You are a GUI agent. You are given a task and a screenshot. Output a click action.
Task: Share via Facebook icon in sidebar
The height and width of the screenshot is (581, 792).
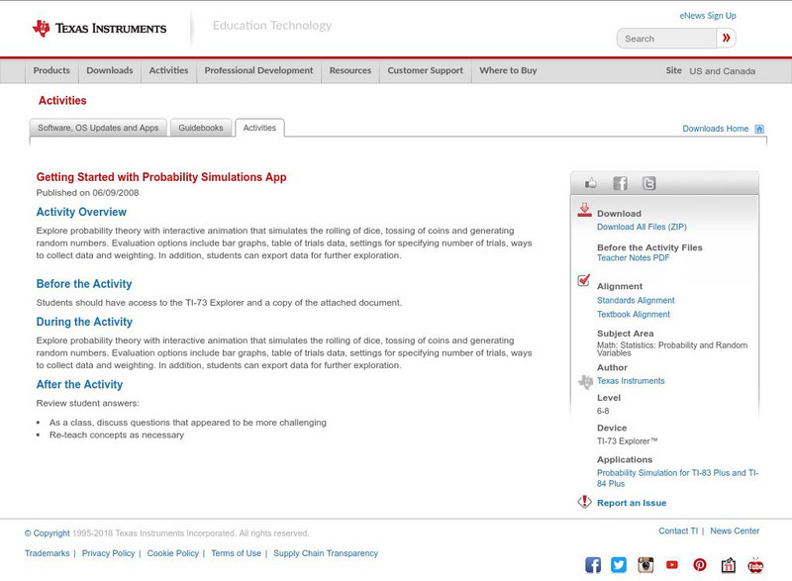(x=620, y=183)
